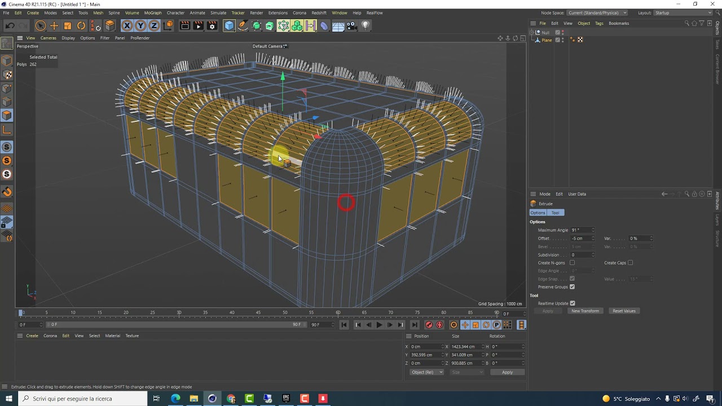Image resolution: width=722 pixels, height=406 pixels.
Task: Open Windows Start menu
Action: [9, 399]
